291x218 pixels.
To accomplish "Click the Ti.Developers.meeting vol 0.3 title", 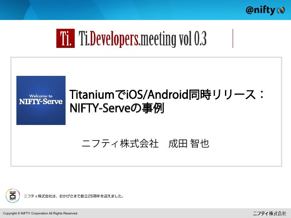I will tap(143, 39).
